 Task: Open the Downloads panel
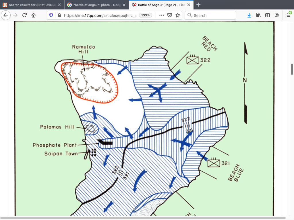(249, 15)
